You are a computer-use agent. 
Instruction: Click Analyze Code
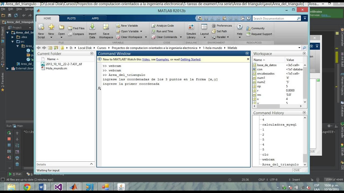(163, 25)
